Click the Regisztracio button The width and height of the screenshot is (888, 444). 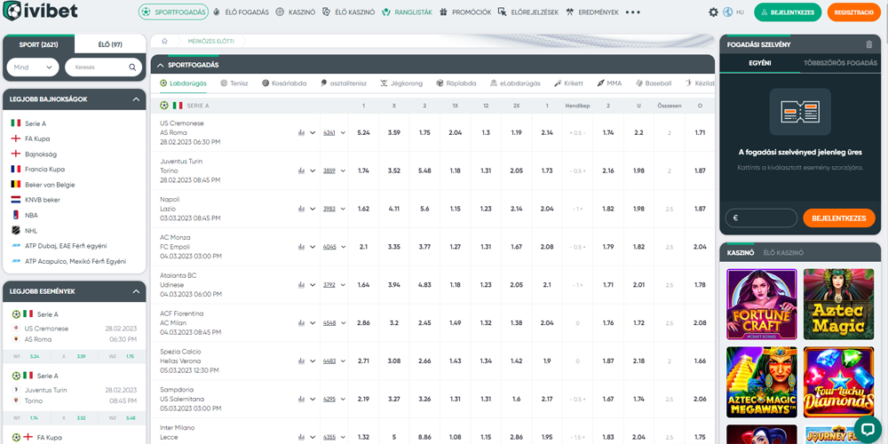(x=853, y=12)
